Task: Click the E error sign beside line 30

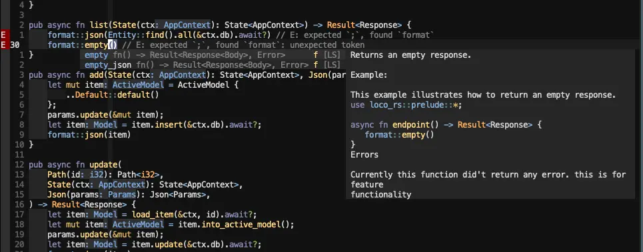Action: 4,45
